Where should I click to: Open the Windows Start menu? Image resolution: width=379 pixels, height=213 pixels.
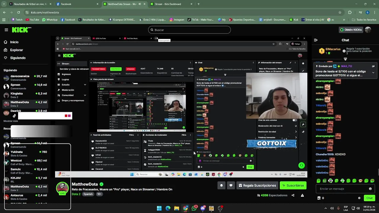(159, 208)
